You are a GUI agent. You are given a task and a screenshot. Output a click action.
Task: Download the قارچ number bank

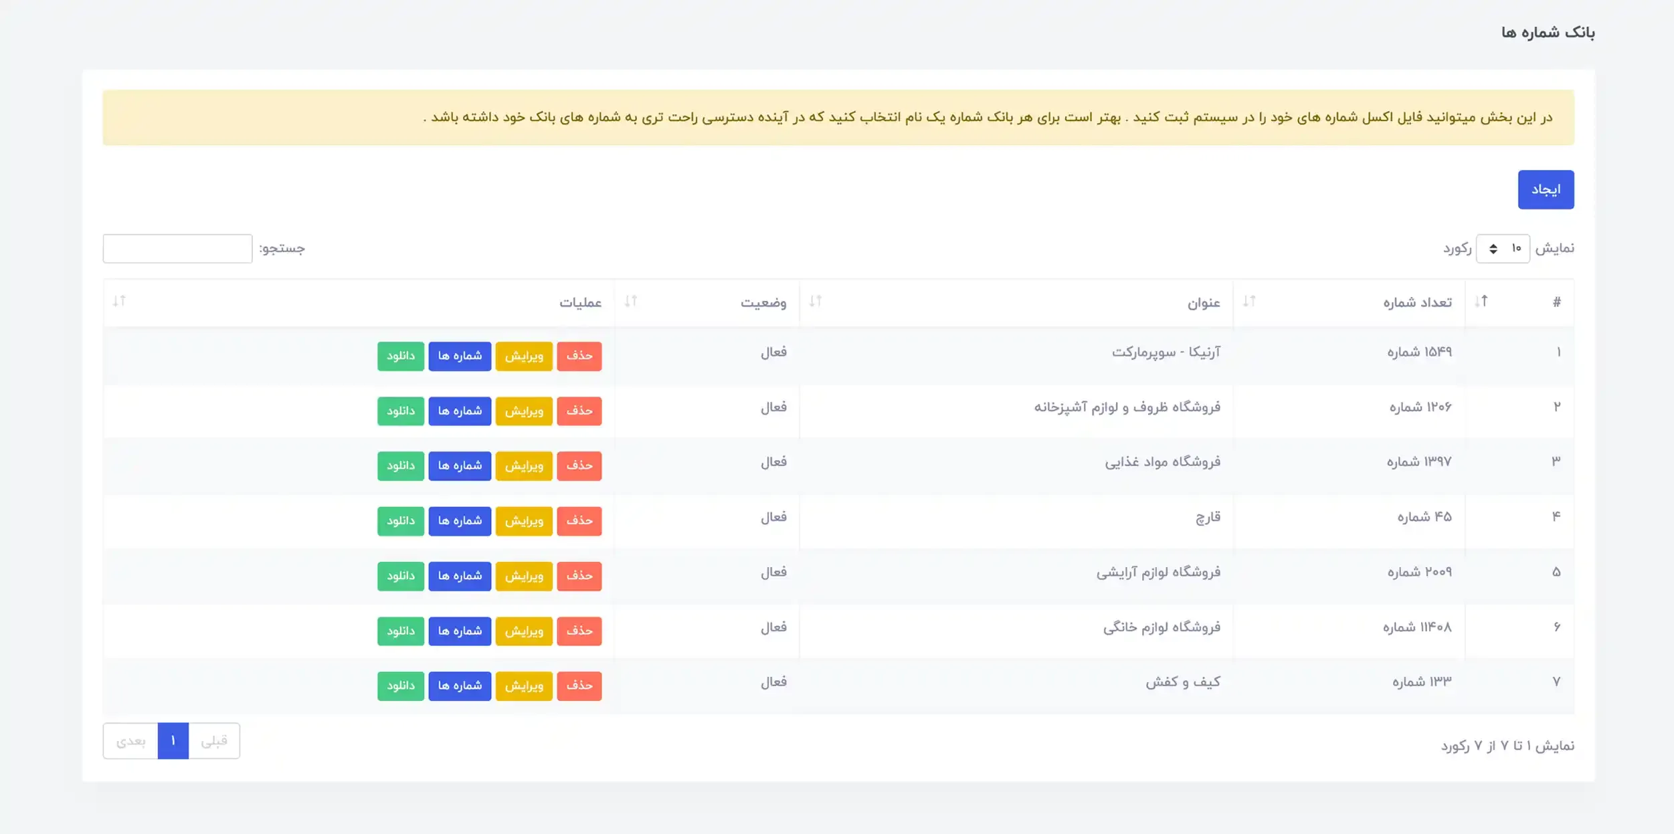(401, 521)
